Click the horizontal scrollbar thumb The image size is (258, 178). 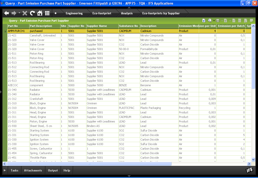click(x=89, y=164)
